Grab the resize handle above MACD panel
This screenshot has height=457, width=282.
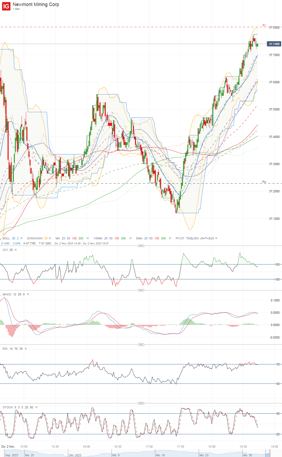point(141,290)
